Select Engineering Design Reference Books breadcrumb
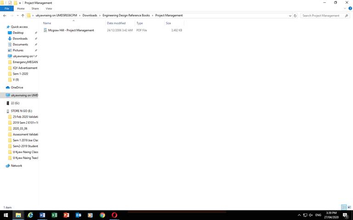The width and height of the screenshot is (353, 220). click(x=126, y=16)
